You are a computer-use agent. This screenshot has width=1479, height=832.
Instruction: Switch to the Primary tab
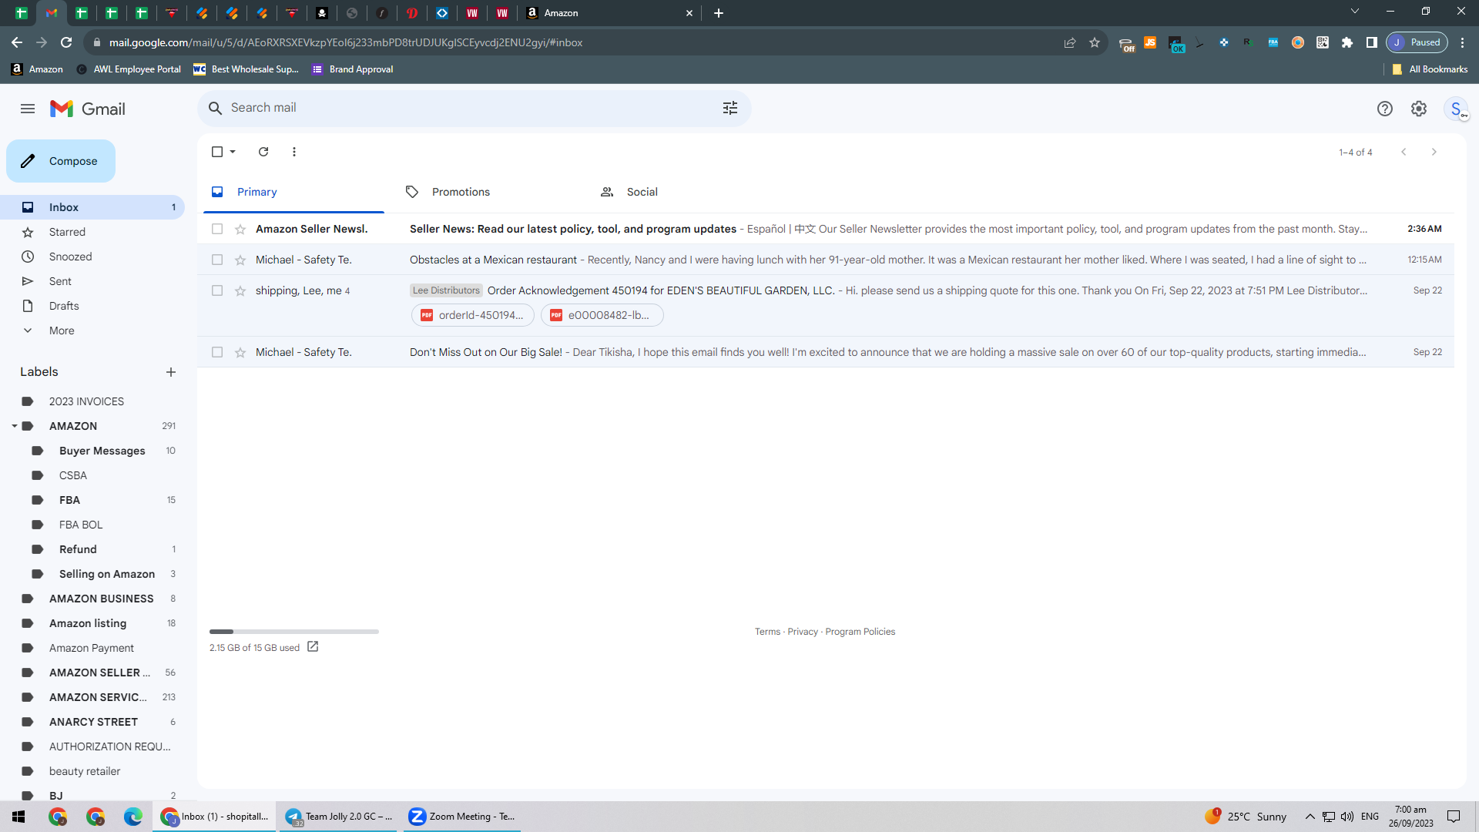[293, 192]
